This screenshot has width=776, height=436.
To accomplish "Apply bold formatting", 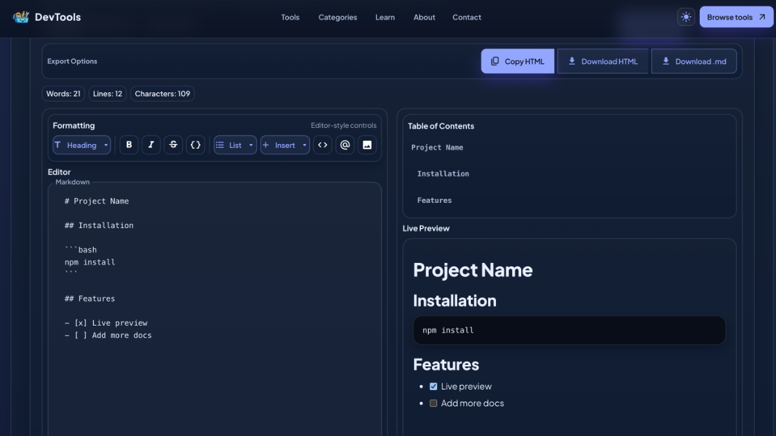I will 129,145.
